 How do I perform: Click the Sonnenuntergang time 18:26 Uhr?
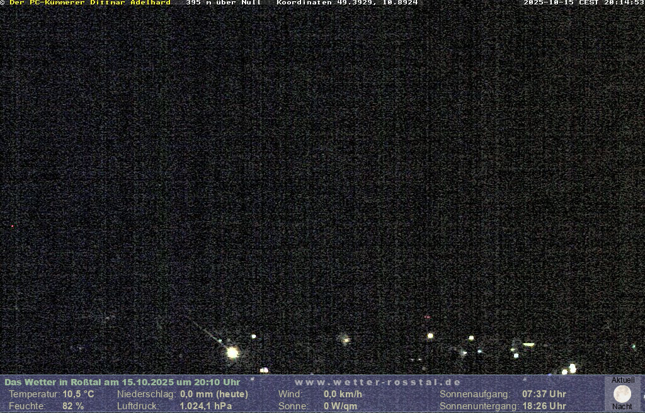pyautogui.click(x=544, y=406)
